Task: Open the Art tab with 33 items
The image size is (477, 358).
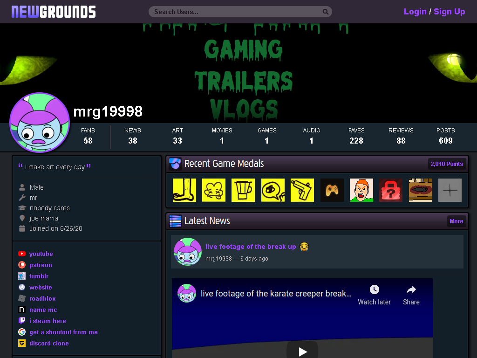Action: click(177, 136)
